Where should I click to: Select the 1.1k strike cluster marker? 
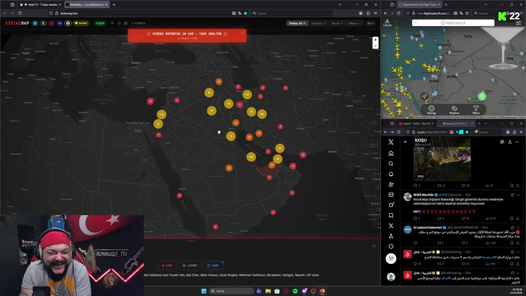(x=161, y=115)
